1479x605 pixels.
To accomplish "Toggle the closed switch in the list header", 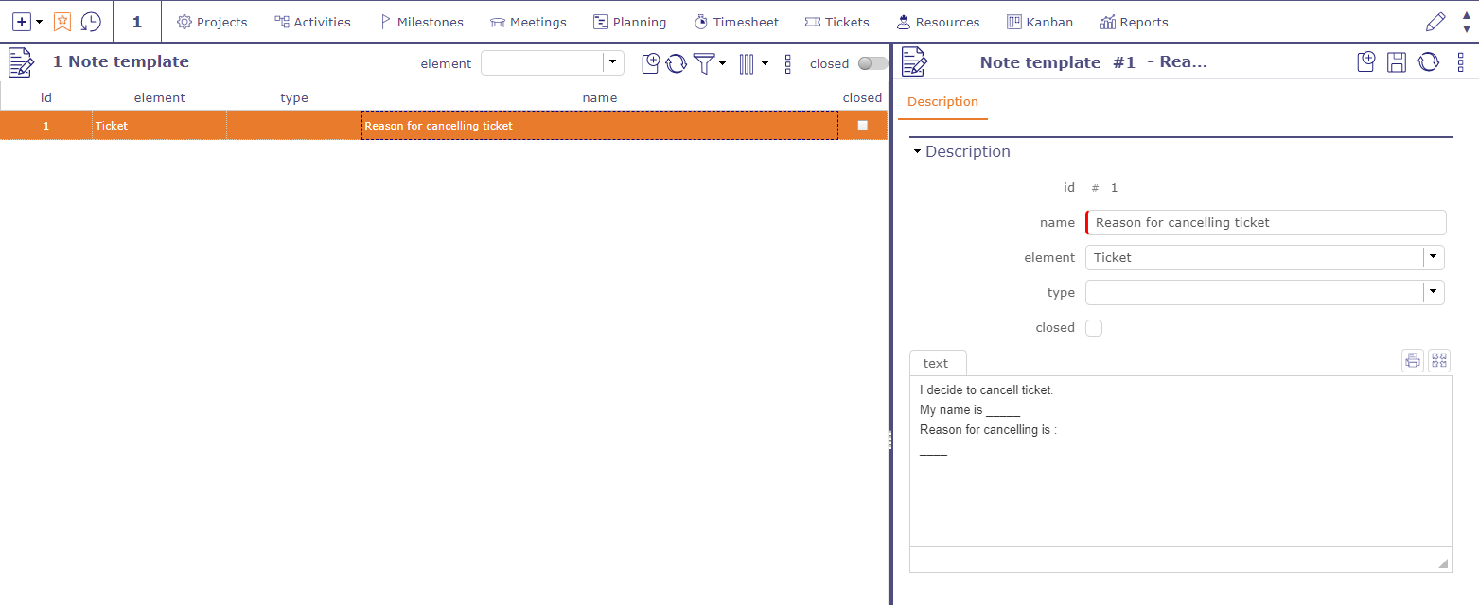I will (x=869, y=63).
